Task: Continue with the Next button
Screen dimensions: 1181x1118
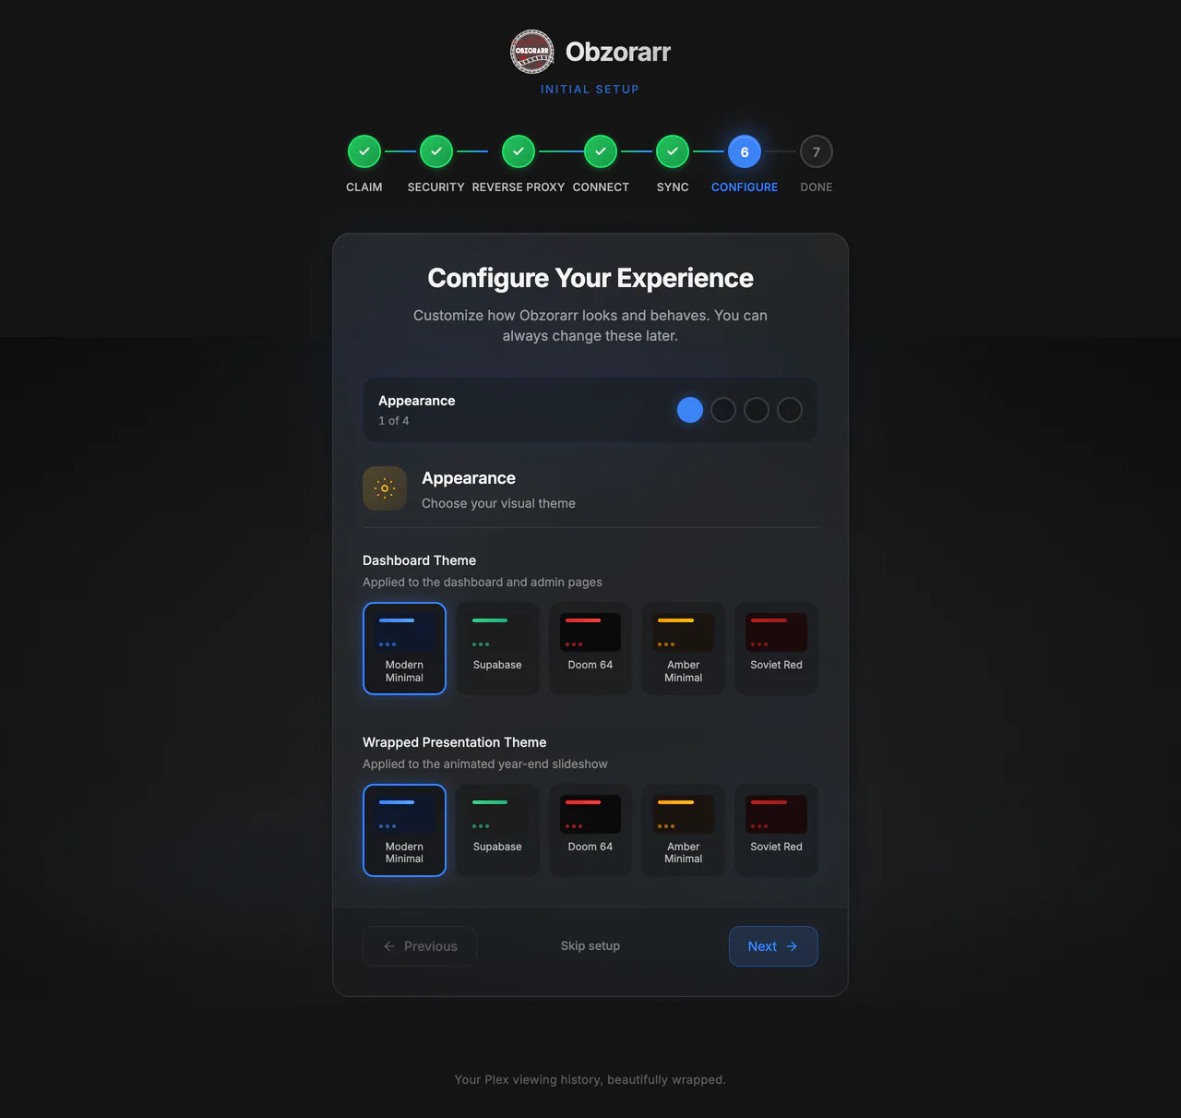Action: [x=773, y=946]
